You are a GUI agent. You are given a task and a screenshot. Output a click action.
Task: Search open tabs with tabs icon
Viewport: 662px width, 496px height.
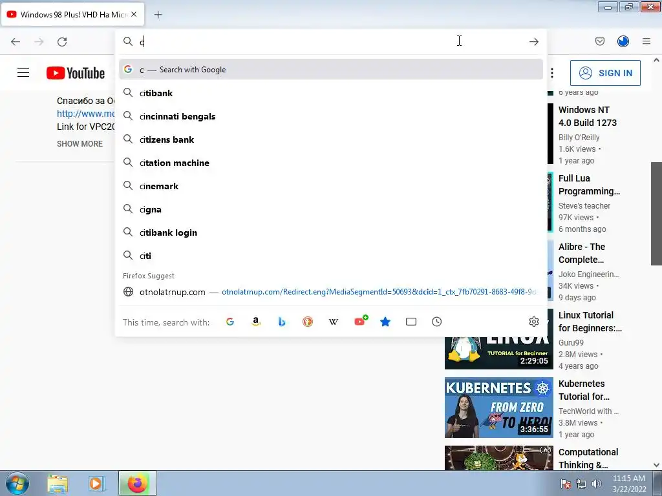[411, 322]
